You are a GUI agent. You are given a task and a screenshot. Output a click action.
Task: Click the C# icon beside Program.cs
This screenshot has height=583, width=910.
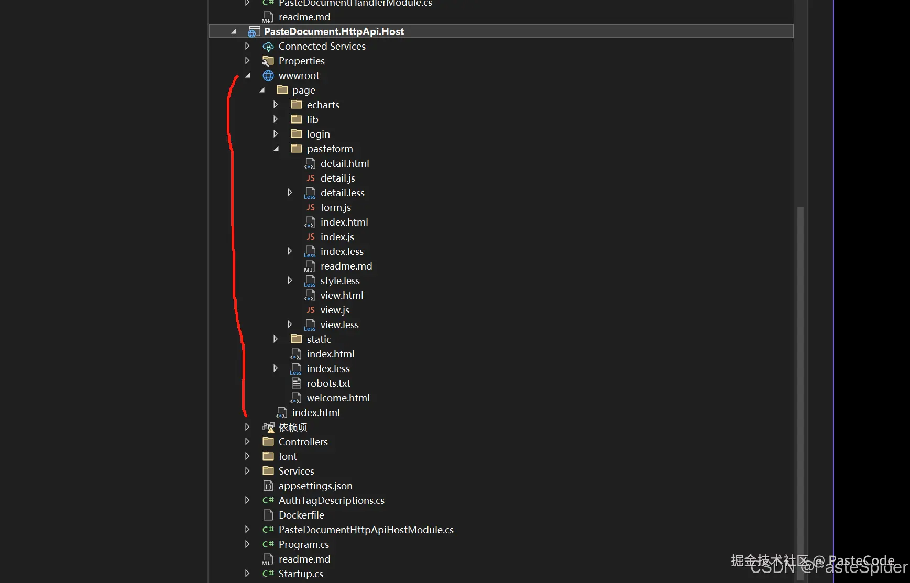(268, 545)
